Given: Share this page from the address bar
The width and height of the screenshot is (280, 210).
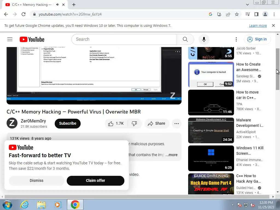Looking at the screenshot, I should tap(228, 14).
